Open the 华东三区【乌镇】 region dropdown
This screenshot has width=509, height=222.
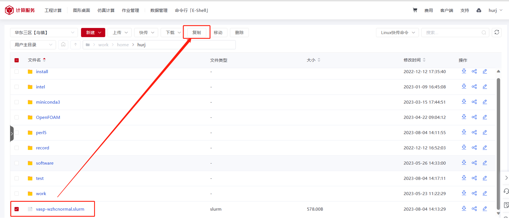tap(44, 32)
